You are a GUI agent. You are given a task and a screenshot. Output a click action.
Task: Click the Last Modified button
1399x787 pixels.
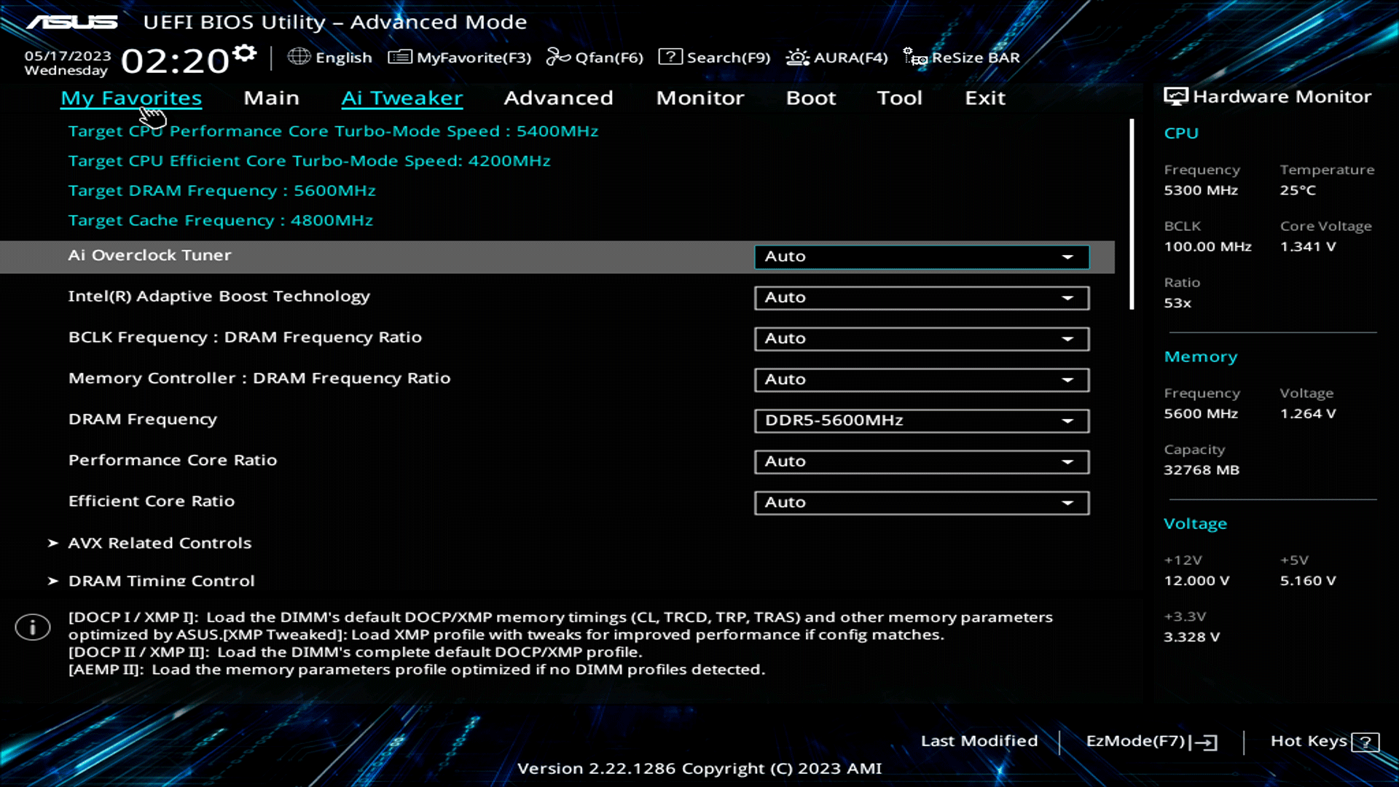pyautogui.click(x=979, y=740)
